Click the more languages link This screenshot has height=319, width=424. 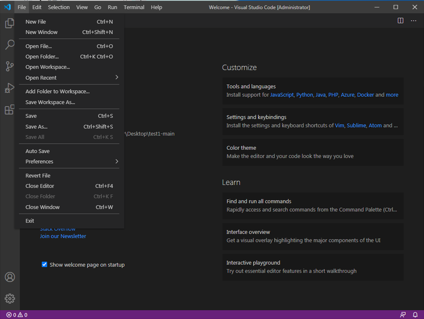click(x=392, y=95)
